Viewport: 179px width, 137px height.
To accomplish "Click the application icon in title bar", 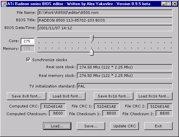I will [x=4, y=4].
